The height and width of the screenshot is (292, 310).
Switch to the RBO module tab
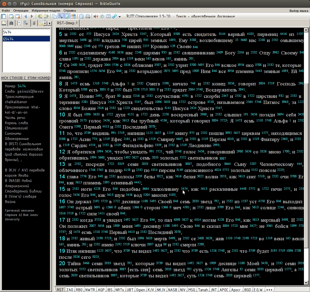[79, 290]
